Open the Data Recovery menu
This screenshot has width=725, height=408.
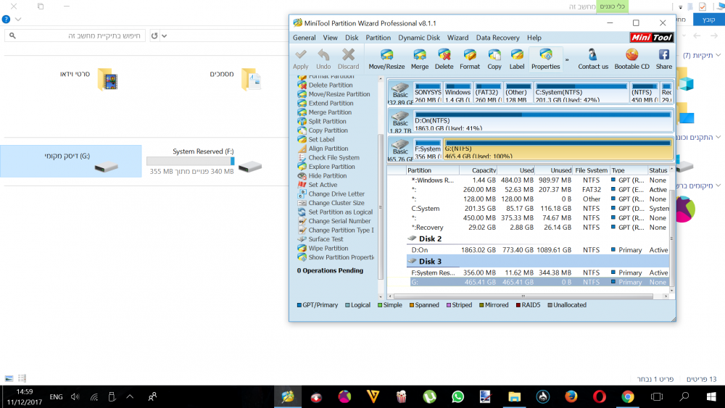497,38
